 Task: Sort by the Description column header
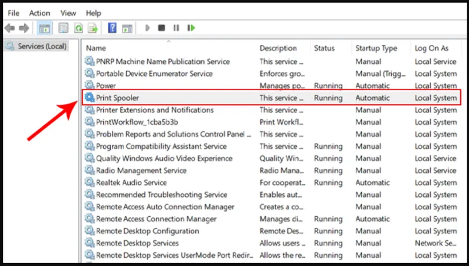[278, 48]
